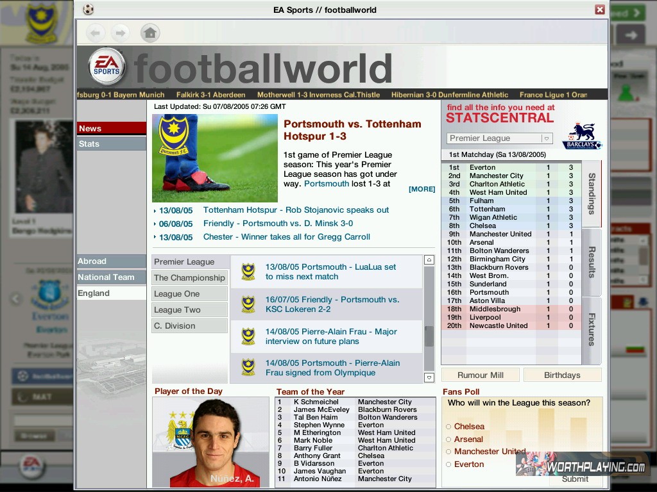The width and height of the screenshot is (657, 492).
Task: Open the Rumour Mill button
Action: (x=481, y=375)
